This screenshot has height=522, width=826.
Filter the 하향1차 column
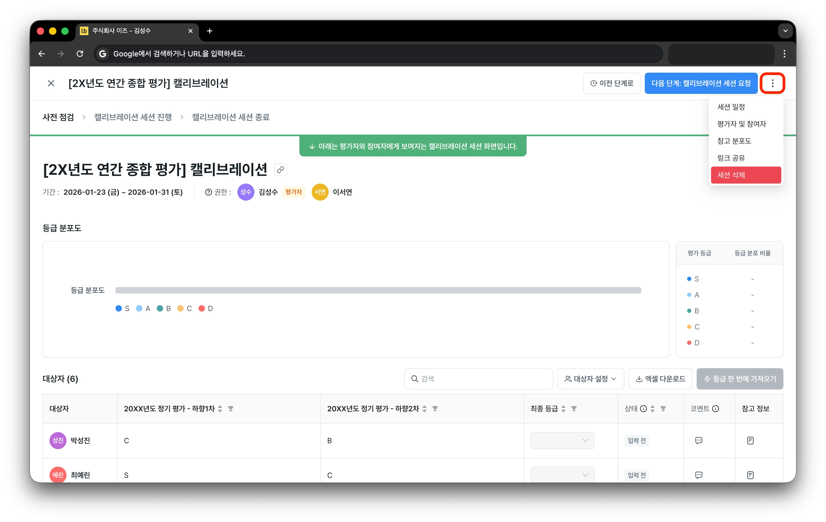(x=231, y=408)
